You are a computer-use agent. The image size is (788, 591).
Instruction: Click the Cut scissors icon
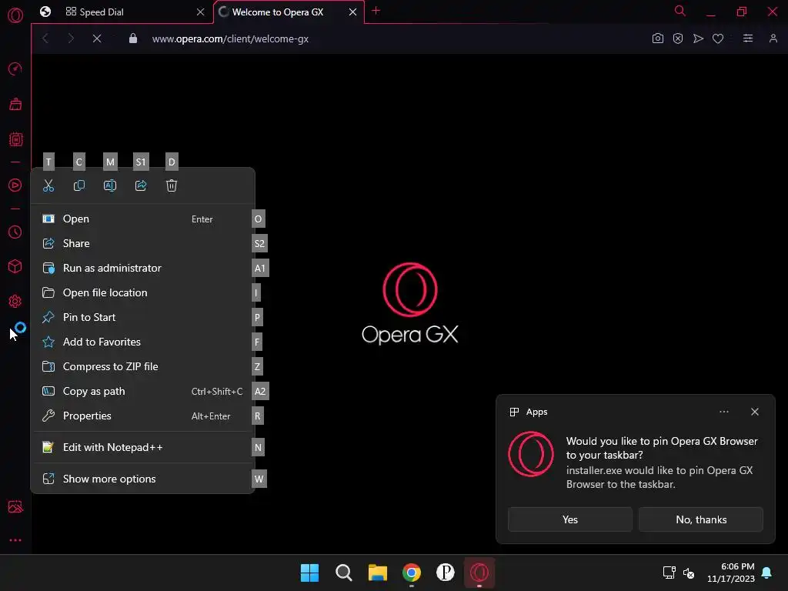click(x=48, y=185)
